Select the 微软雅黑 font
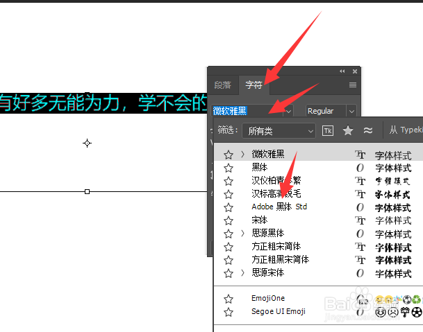 [268, 154]
